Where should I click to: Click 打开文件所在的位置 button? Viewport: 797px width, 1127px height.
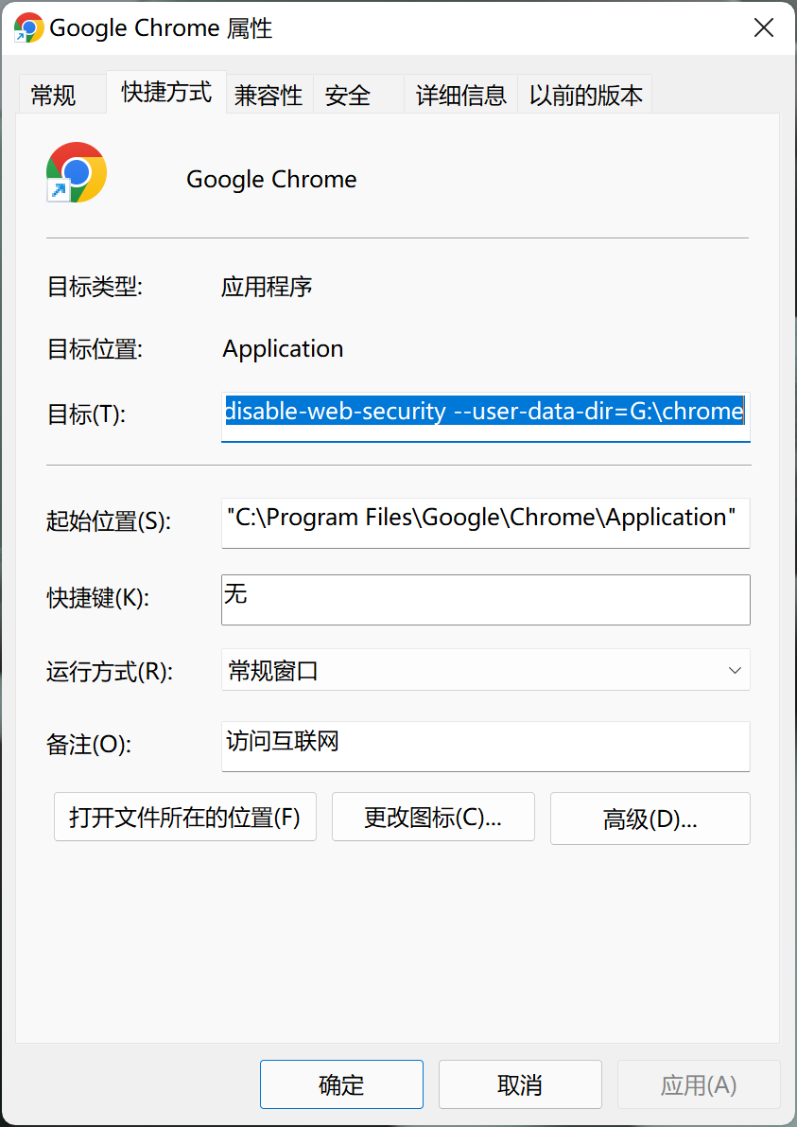tap(184, 818)
